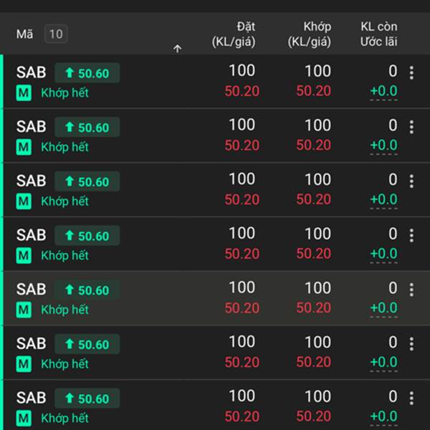Sort orders by the Mã column

[24, 34]
